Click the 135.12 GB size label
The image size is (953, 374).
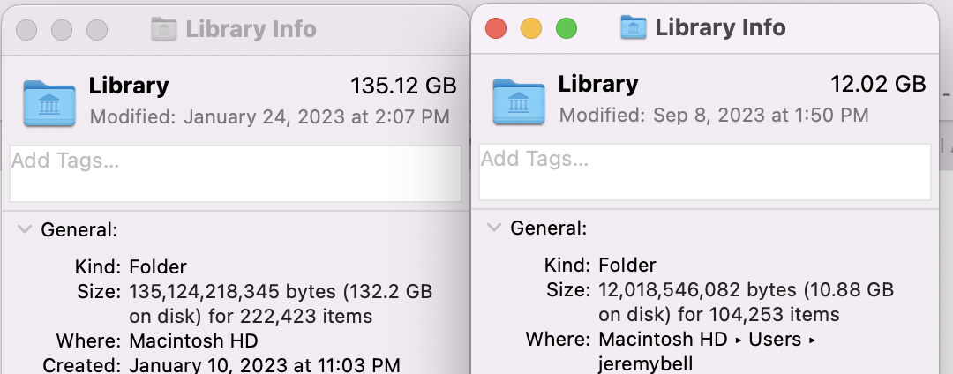click(403, 86)
